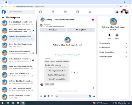
Task: Open the Cathy conversation
Action: pos(18,45)
